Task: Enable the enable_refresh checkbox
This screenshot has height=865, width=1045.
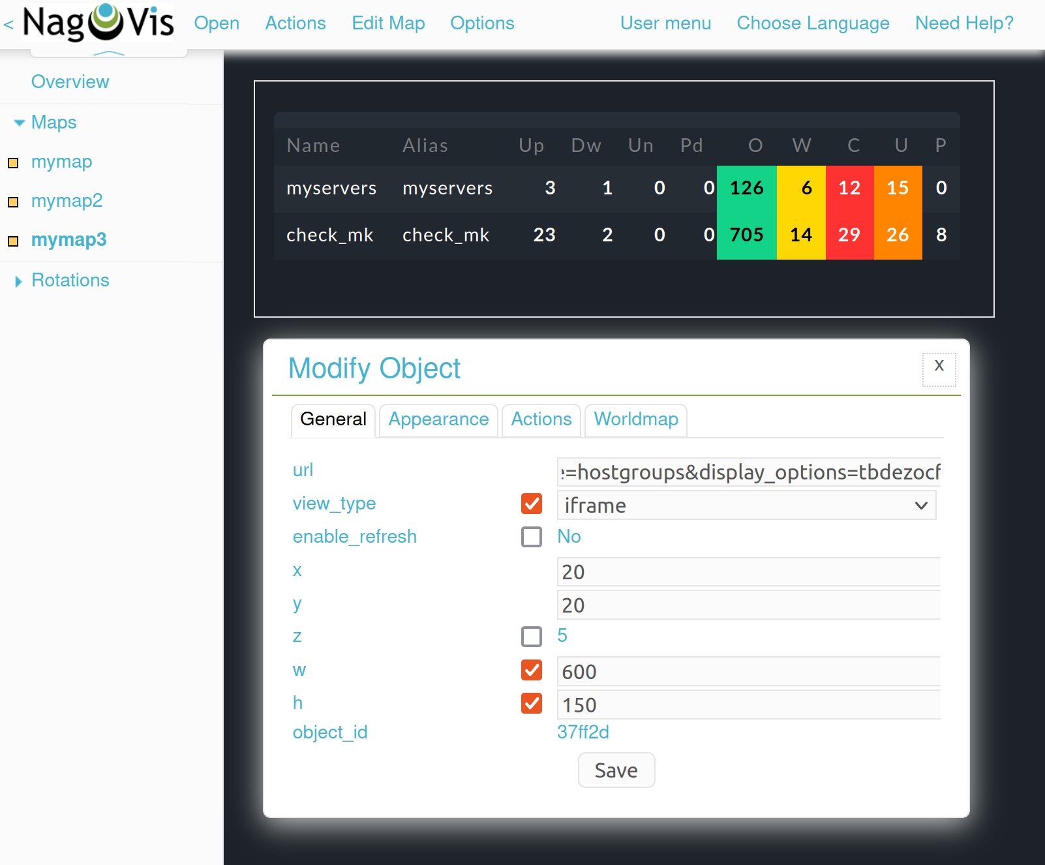Action: tap(532, 537)
